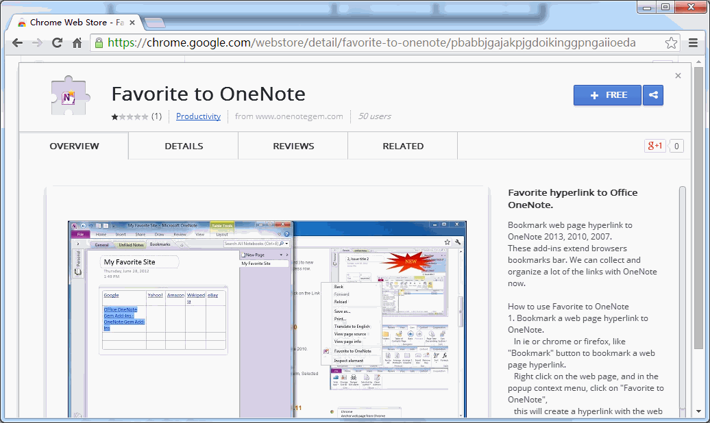The height and width of the screenshot is (423, 710).
Task: Open the Chrome menu
Action: [x=693, y=43]
